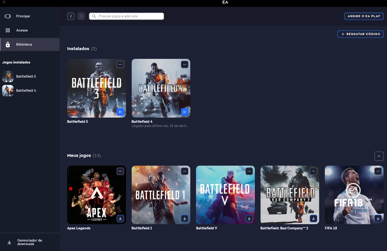The width and height of the screenshot is (387, 251).
Task: Launch Battlefield 4 with its play button
Action: click(x=185, y=112)
